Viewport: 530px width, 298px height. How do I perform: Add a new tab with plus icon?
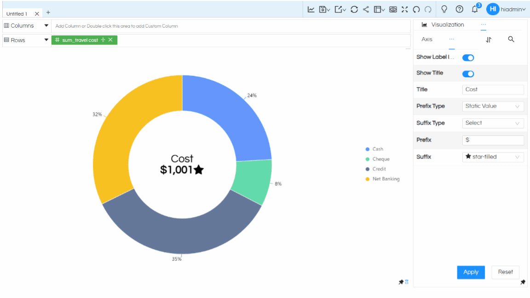[x=48, y=12]
